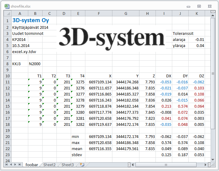Viewport: 219px width, 171px height.
Task: Switch to the Sheet3 tab
Action: 68,165
